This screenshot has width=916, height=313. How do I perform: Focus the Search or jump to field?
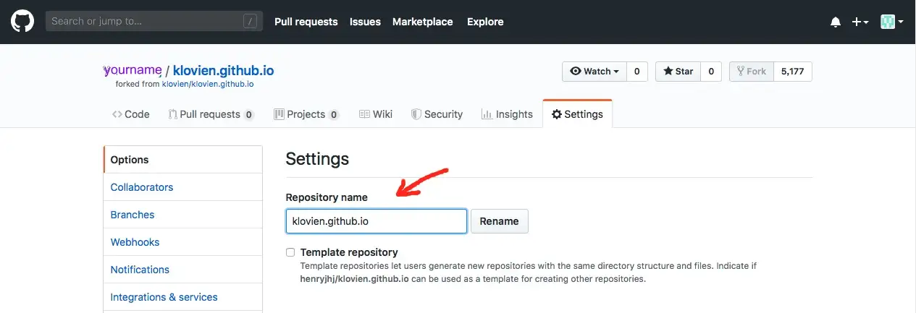(154, 21)
